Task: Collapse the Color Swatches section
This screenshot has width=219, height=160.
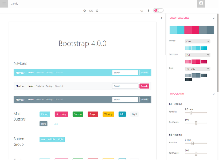Action: pos(214,18)
